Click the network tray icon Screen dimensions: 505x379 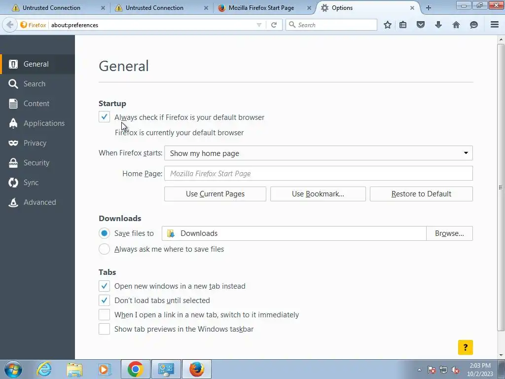click(443, 370)
